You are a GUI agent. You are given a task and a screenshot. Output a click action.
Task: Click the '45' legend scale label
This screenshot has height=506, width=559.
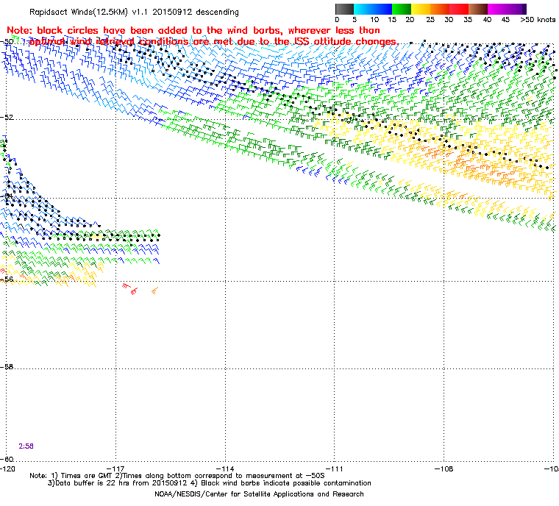pyautogui.click(x=505, y=20)
